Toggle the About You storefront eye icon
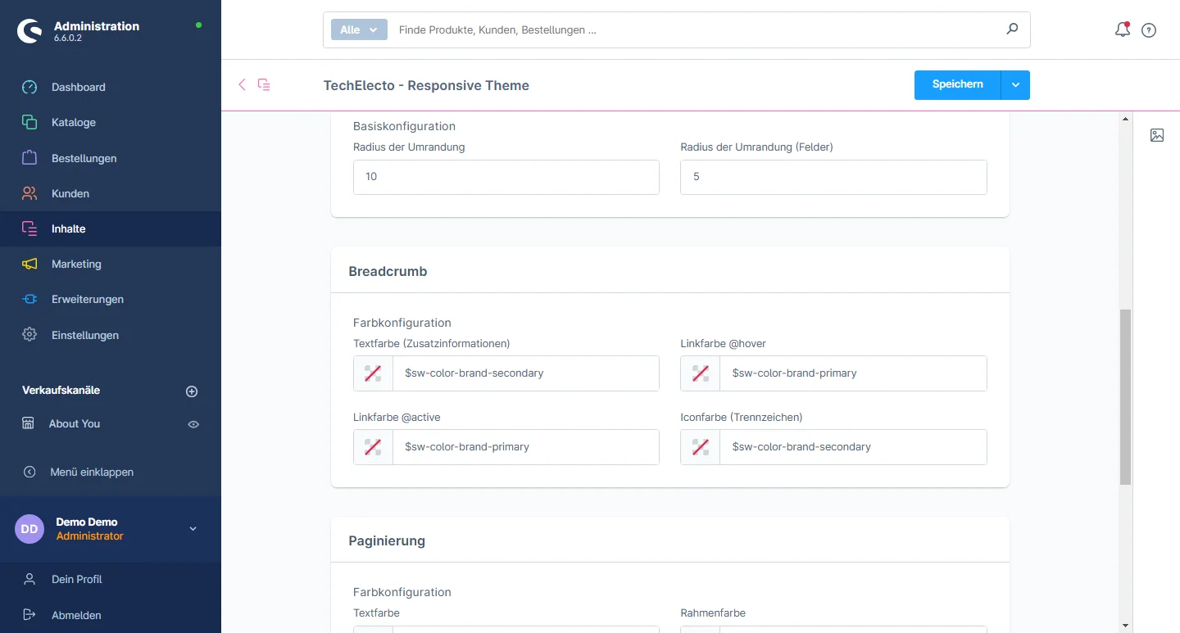 193,424
